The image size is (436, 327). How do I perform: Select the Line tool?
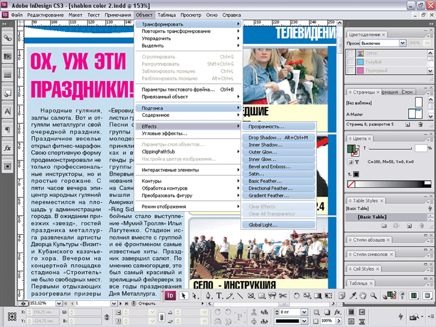click(240, 296)
